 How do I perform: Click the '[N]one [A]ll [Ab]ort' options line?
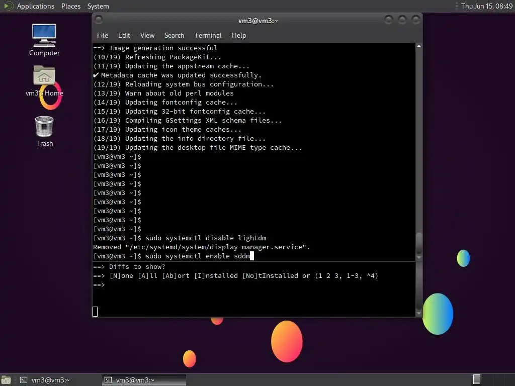pyautogui.click(x=235, y=276)
